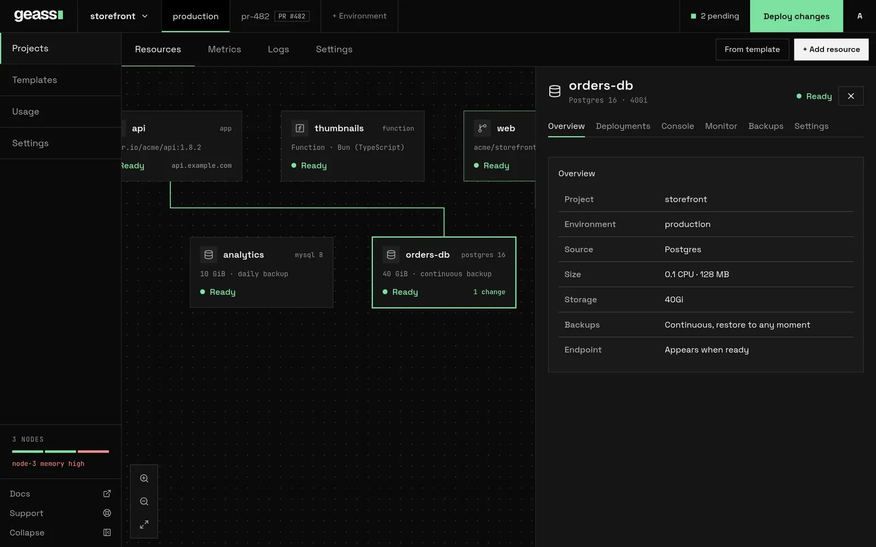Click the Collapse sidebar icon
The height and width of the screenshot is (547, 876).
(107, 533)
